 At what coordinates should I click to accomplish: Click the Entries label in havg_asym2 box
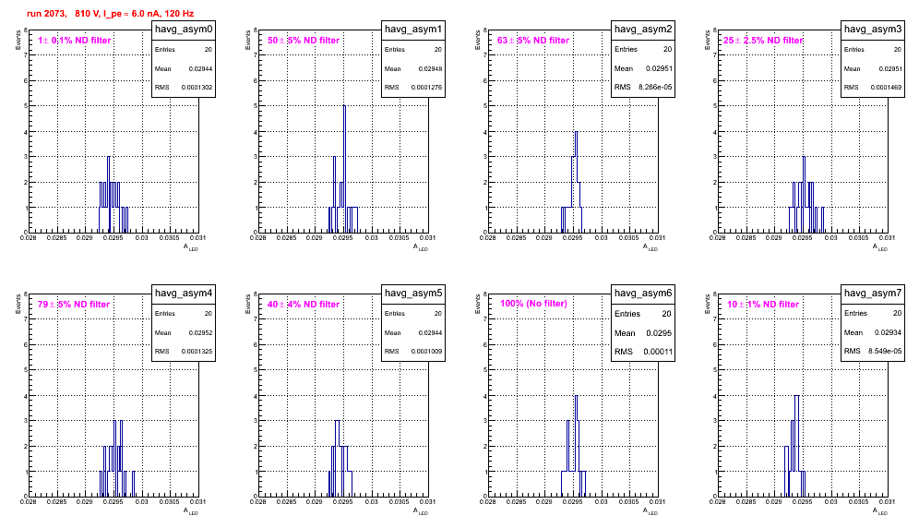[626, 49]
